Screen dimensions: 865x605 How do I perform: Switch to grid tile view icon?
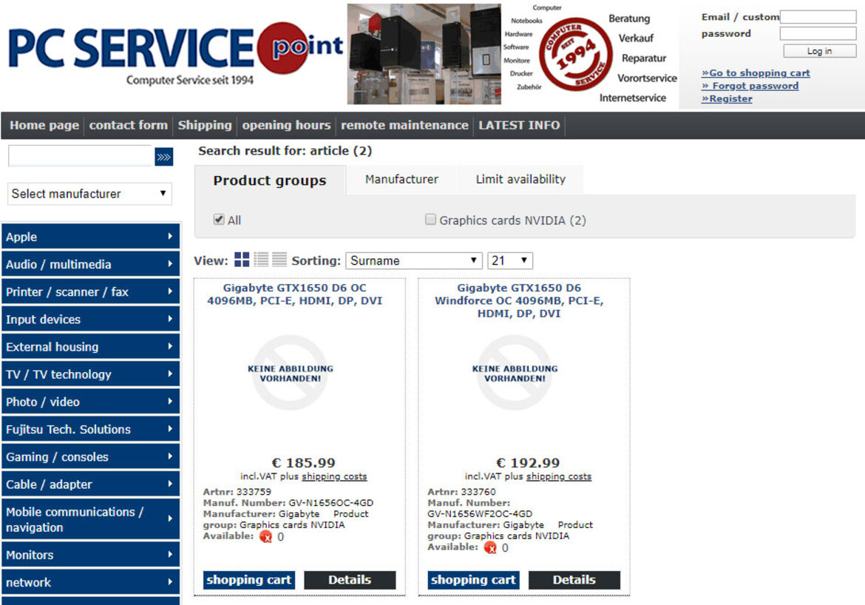click(242, 260)
